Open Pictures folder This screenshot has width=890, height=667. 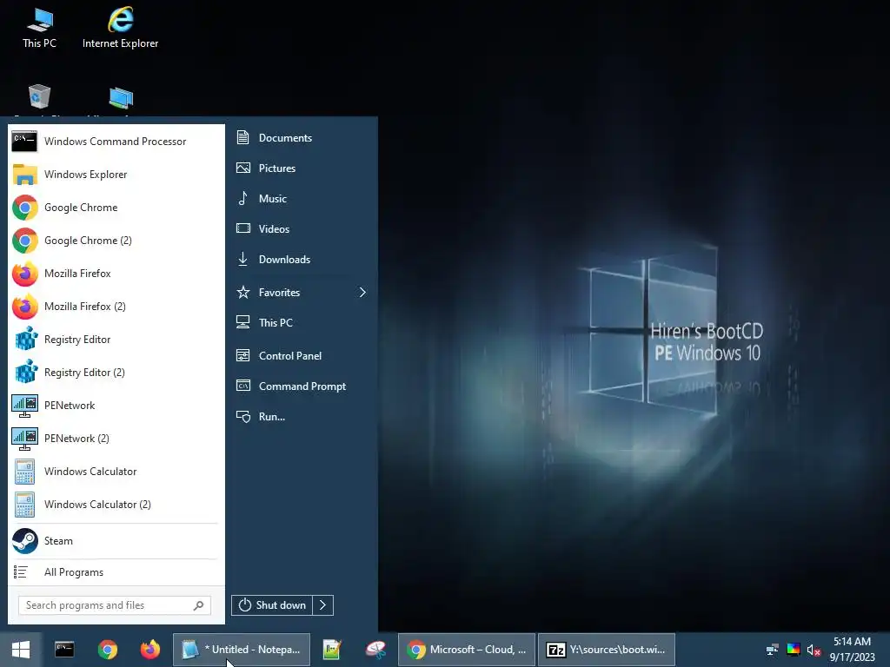pyautogui.click(x=302, y=168)
